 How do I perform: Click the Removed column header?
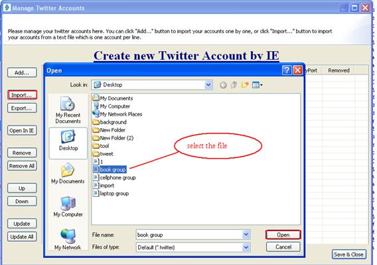click(339, 70)
